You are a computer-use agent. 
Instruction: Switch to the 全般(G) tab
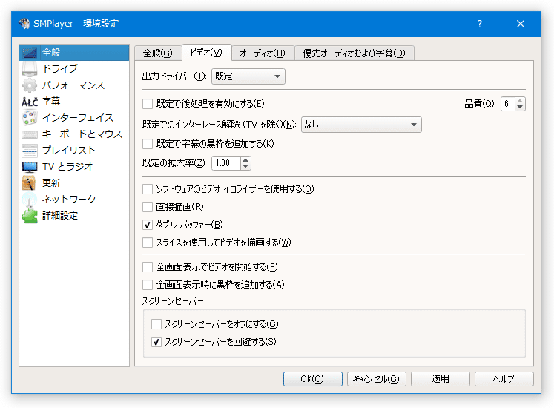point(157,53)
